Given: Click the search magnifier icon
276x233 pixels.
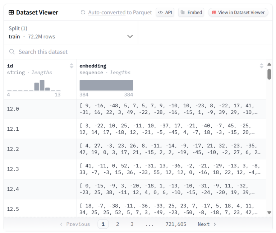Looking at the screenshot, I should [12, 52].
